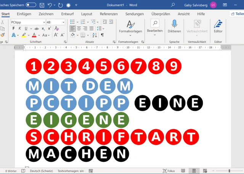The image size is (244, 174).
Task: Toggle italic formatting (K)
Action: [x=19, y=28]
